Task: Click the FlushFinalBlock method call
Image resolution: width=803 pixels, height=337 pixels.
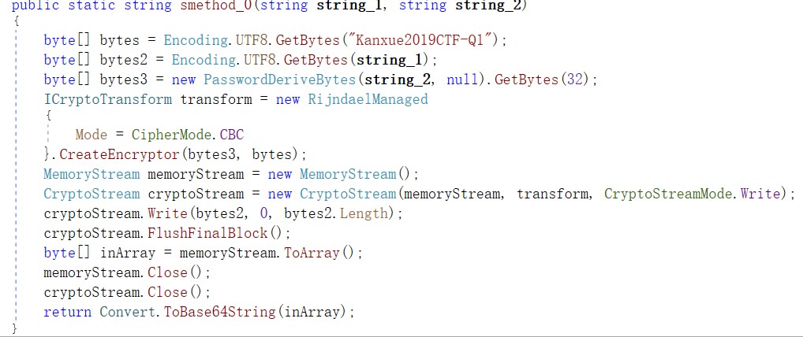Action: click(208, 233)
